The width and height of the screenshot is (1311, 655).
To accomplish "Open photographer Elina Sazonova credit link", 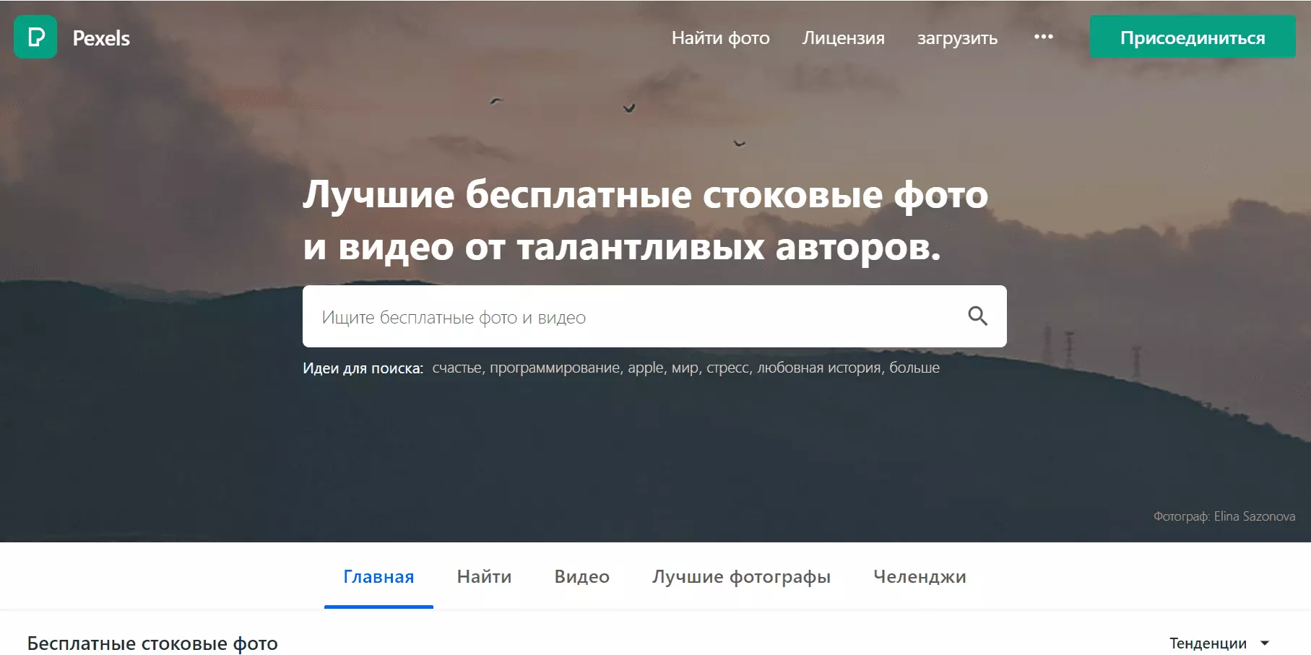I will coord(1254,516).
